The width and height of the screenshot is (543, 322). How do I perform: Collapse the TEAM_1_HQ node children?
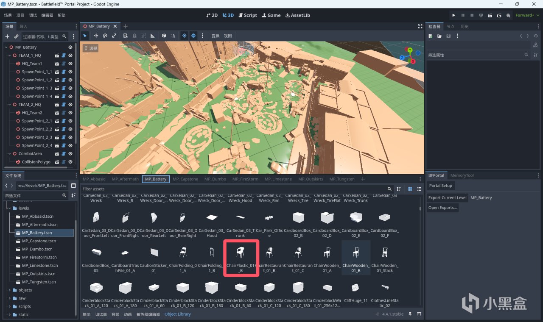point(10,56)
